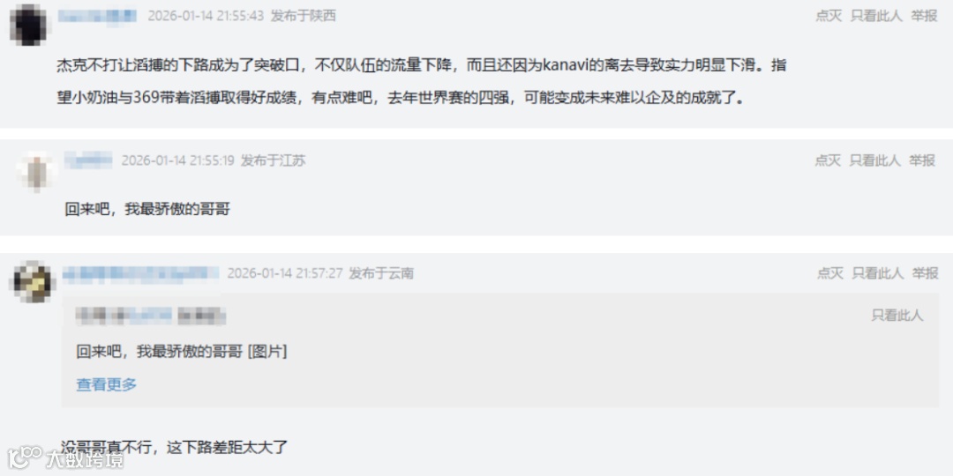Click the Yunnan commenter's avatar

click(34, 282)
